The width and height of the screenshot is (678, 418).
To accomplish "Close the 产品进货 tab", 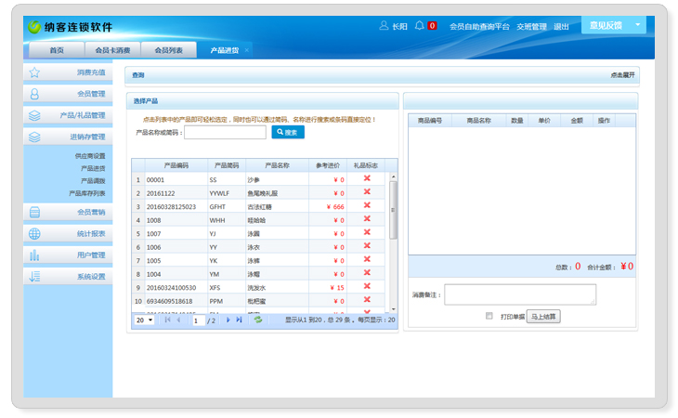I will pos(246,50).
